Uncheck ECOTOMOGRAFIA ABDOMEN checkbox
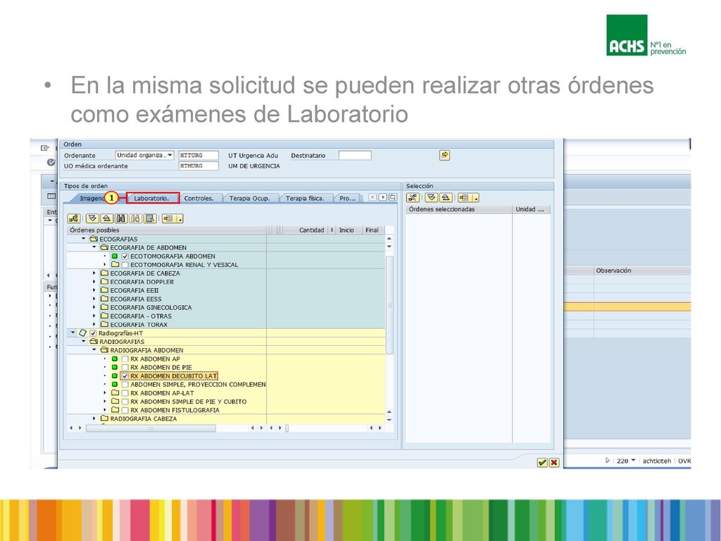721x541 pixels. 125,256
